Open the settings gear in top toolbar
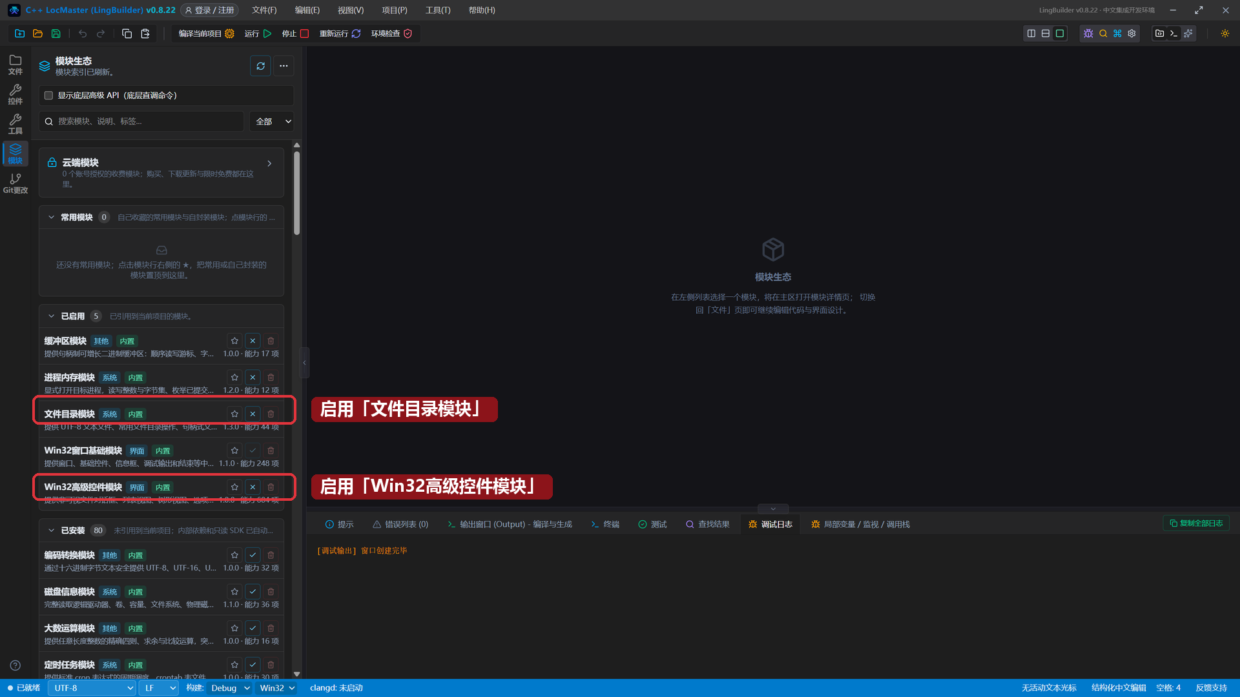1240x697 pixels. click(1131, 34)
